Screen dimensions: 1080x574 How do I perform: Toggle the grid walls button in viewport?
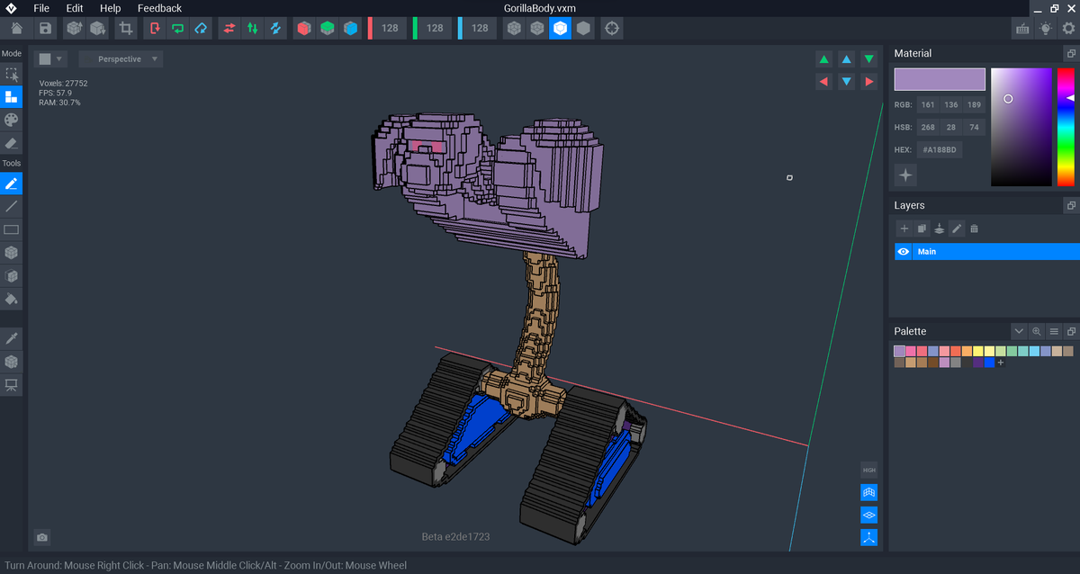(868, 493)
